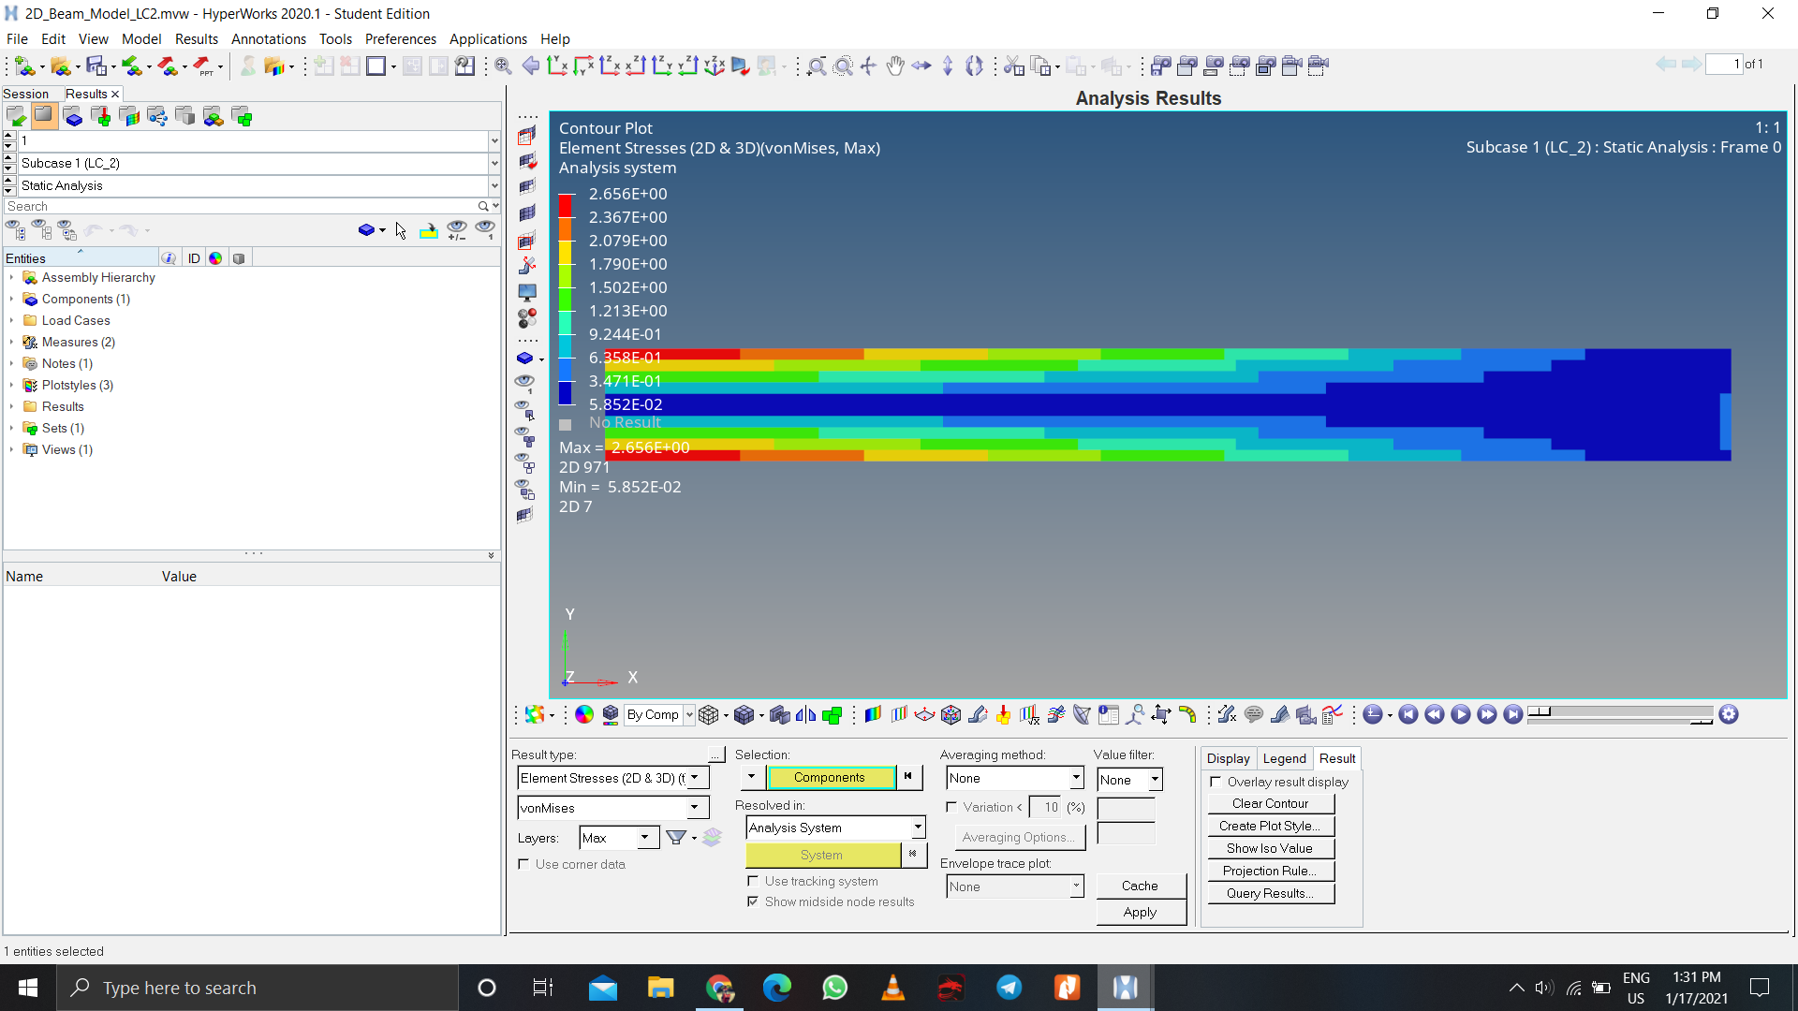This screenshot has height=1011, width=1798.
Task: Open the Result type dropdown
Action: (613, 778)
